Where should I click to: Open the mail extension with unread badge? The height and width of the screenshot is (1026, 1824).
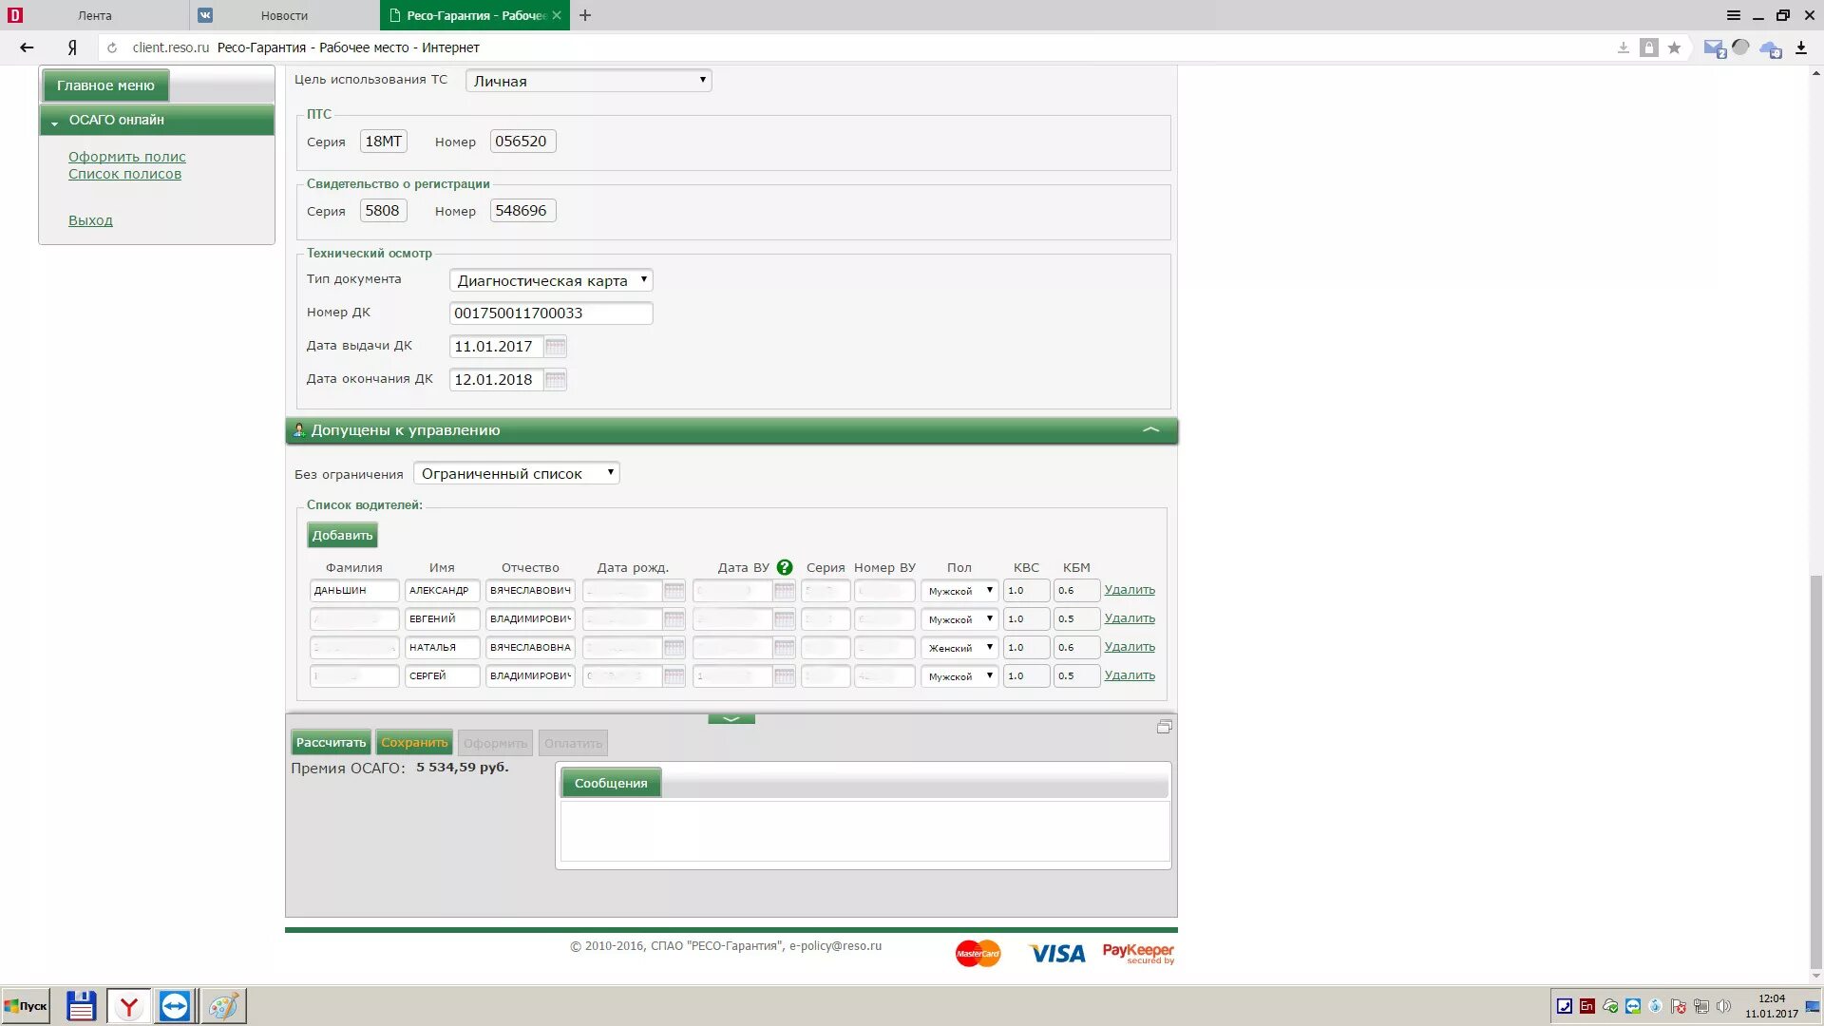coord(1715,48)
